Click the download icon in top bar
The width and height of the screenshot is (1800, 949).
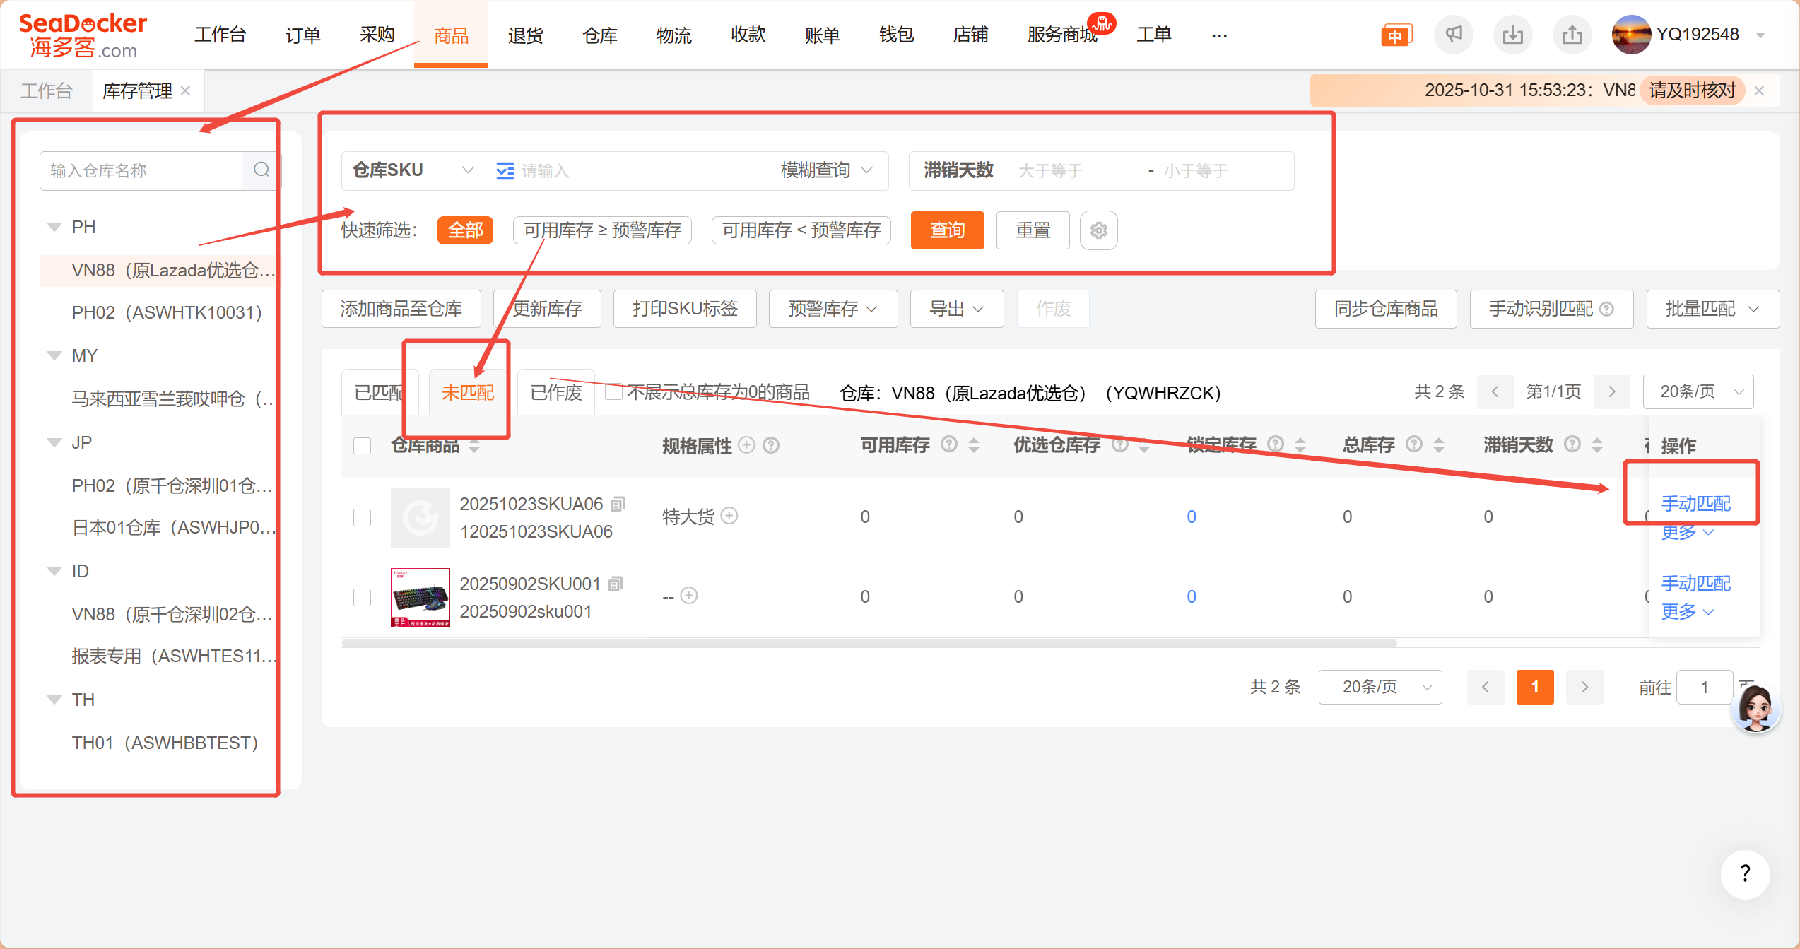tap(1512, 34)
